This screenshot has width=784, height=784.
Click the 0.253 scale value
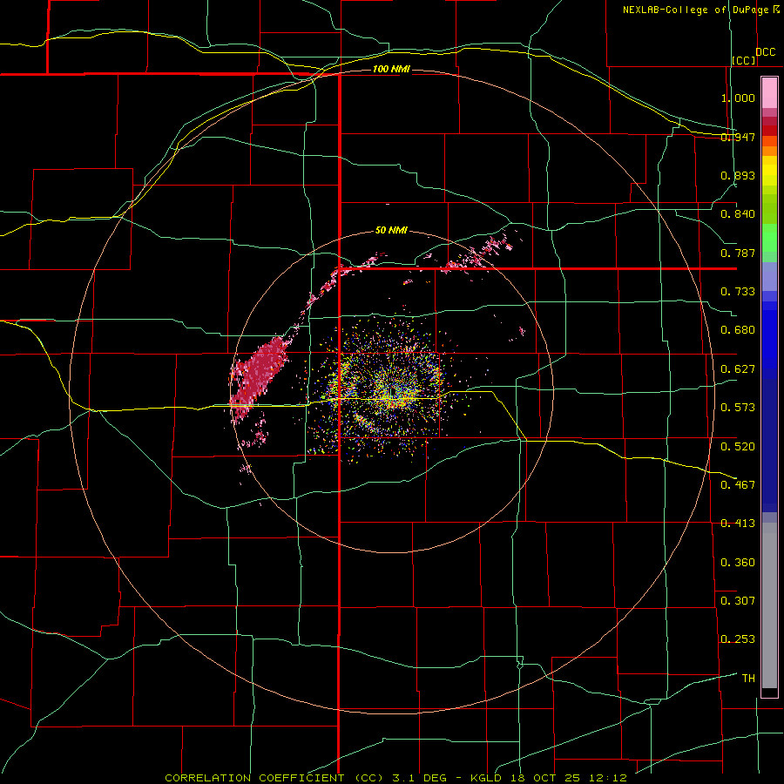coord(738,639)
